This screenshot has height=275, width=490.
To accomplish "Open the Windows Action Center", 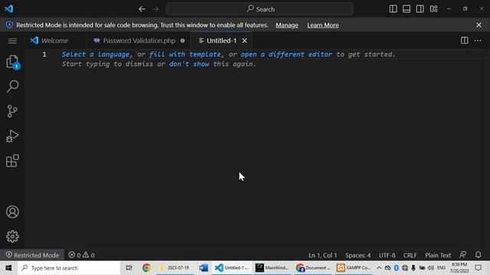I will [478, 268].
